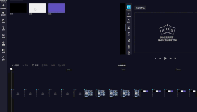Select the timeline clip showing photo thumbnail grids
The width and height of the screenshot is (197, 112).
tap(112, 93)
